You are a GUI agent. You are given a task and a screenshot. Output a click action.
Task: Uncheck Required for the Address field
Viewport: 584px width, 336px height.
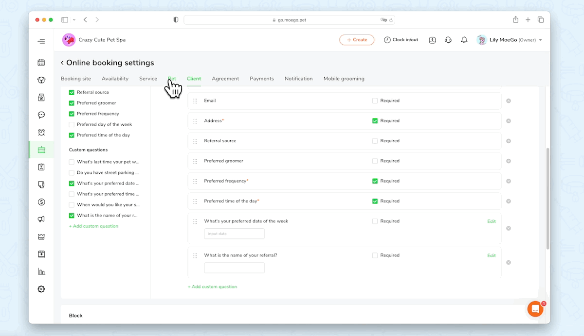click(x=375, y=121)
